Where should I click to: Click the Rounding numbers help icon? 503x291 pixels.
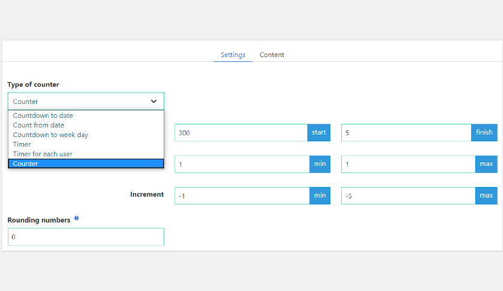(x=76, y=218)
